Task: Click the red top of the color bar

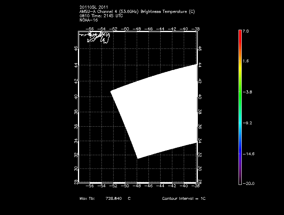Action: pyautogui.click(x=240, y=33)
